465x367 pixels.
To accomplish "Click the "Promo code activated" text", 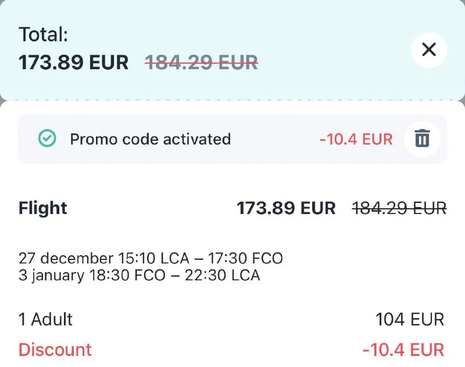I will coord(150,140).
